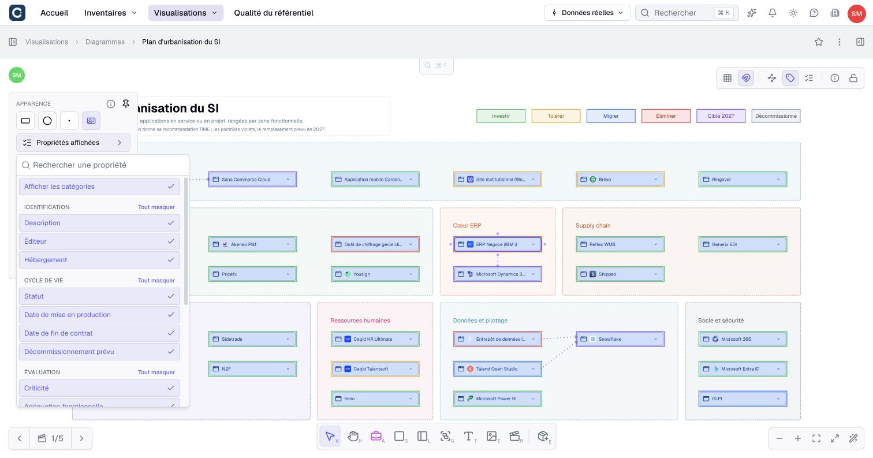Click the tag labels icon
Viewport: 873px width, 458px height.
pos(790,78)
